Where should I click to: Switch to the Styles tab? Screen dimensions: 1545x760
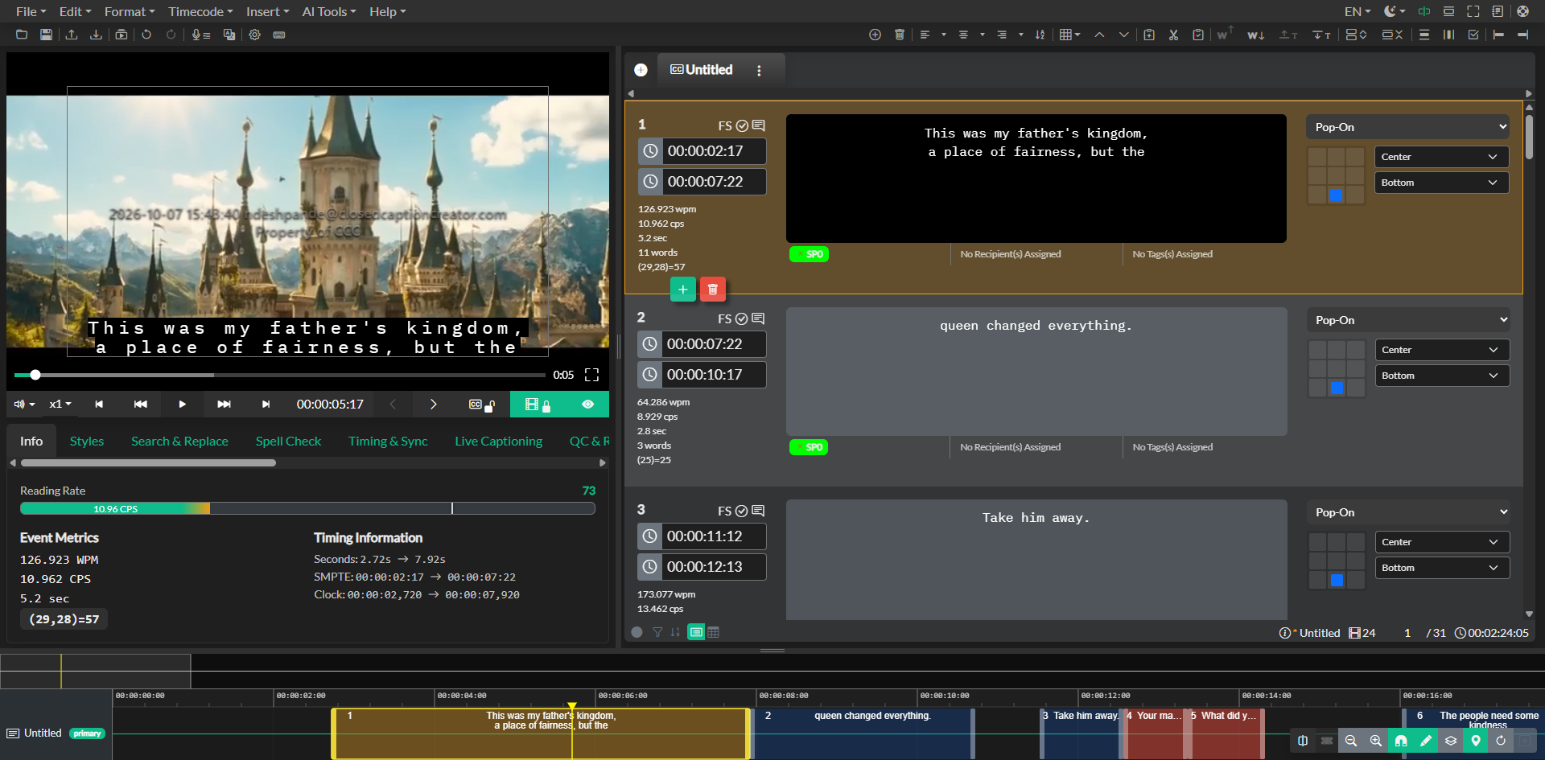tap(87, 442)
